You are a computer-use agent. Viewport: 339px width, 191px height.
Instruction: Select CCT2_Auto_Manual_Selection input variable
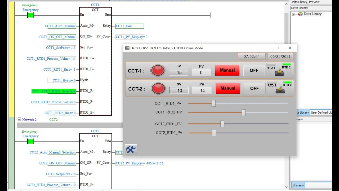click(x=53, y=152)
